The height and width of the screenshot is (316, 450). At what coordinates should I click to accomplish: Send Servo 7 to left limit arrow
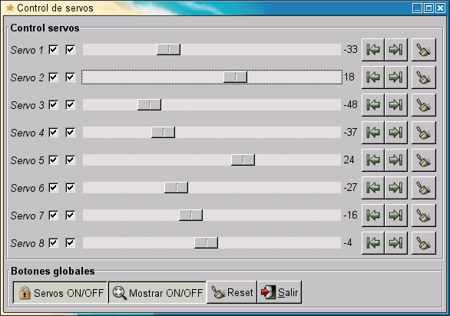pyautogui.click(x=372, y=216)
